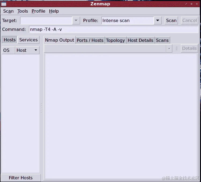Click the Intense scan profile field
This screenshot has width=201, height=182.
click(x=127, y=20)
